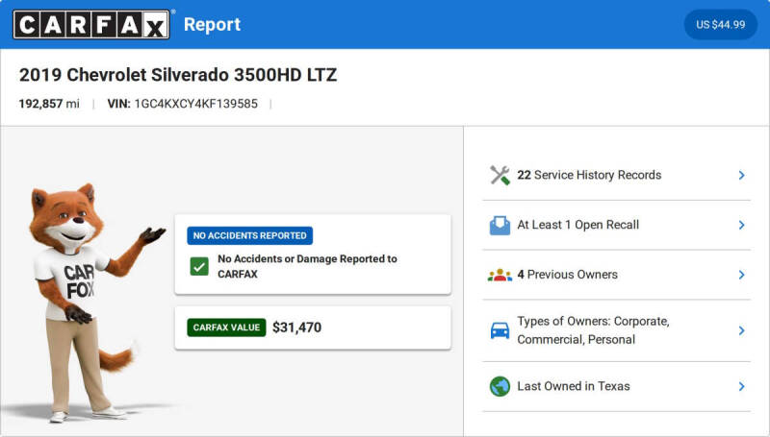Click the previous owners people icon
Image resolution: width=770 pixels, height=437 pixels.
click(500, 275)
